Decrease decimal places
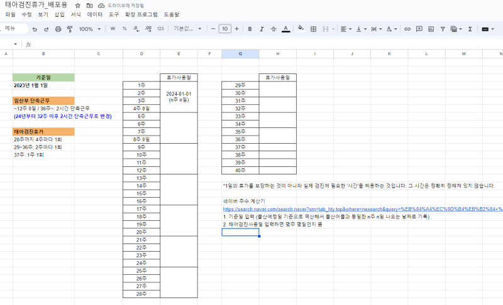The height and width of the screenshot is (305, 503). [136, 29]
